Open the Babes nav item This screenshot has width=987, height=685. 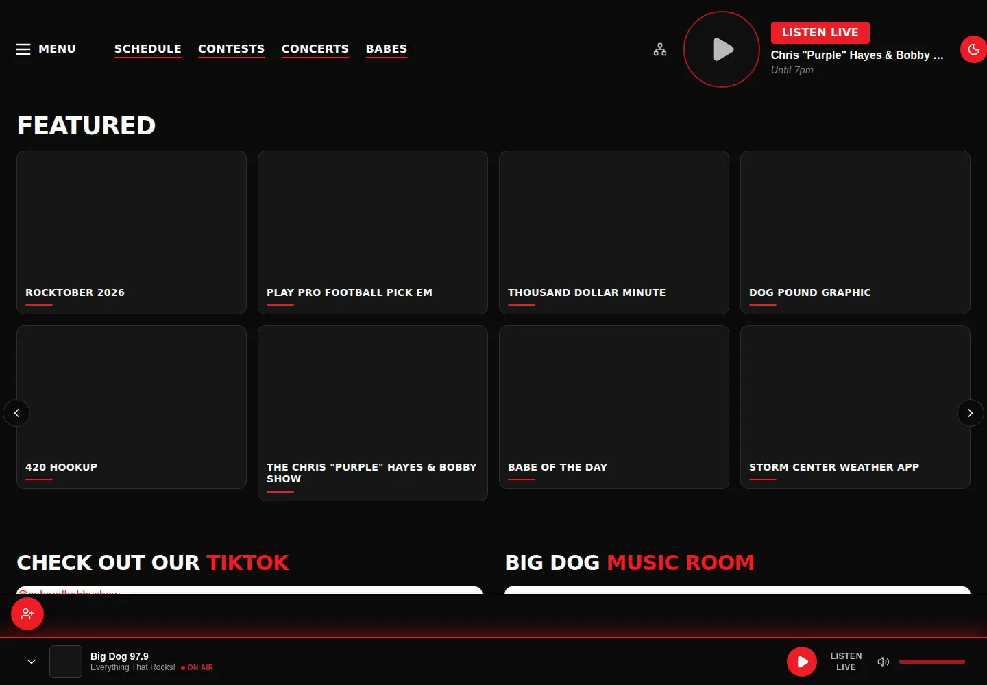tap(387, 49)
